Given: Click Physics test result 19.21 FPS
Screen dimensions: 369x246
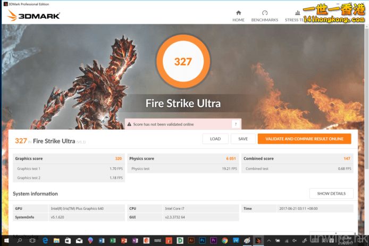Looking at the screenshot, I should [x=230, y=168].
